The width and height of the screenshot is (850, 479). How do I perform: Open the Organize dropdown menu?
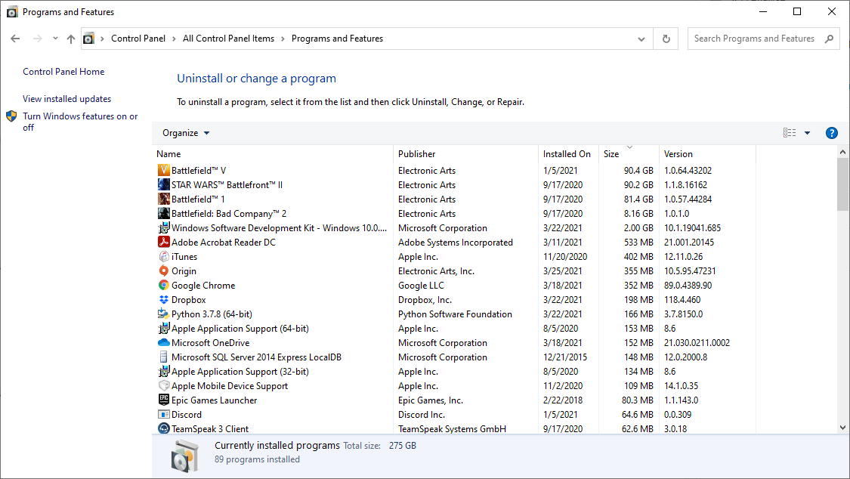point(186,133)
